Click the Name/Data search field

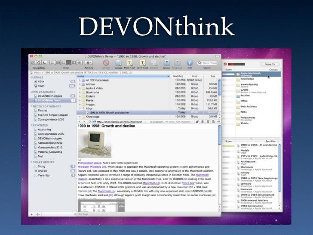coord(207,63)
